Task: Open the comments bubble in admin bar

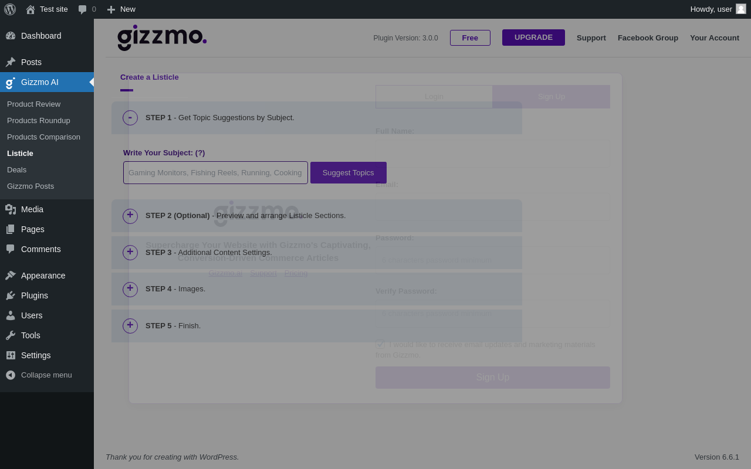Action: click(82, 9)
